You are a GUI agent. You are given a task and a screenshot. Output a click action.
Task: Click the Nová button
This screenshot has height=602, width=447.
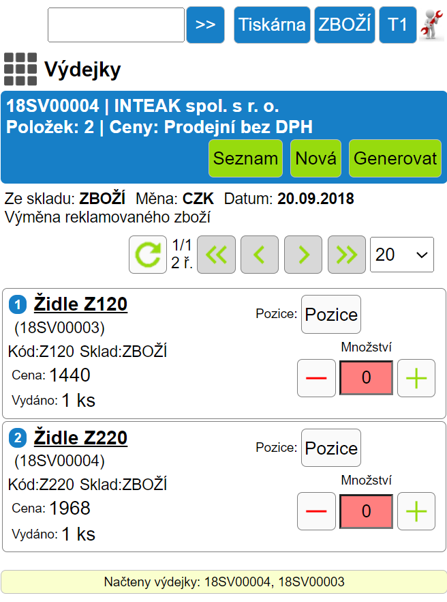coord(316,158)
